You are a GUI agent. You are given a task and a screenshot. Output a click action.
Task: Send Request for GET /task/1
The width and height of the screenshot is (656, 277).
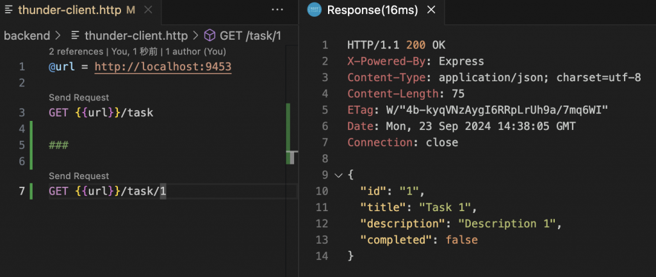click(79, 176)
